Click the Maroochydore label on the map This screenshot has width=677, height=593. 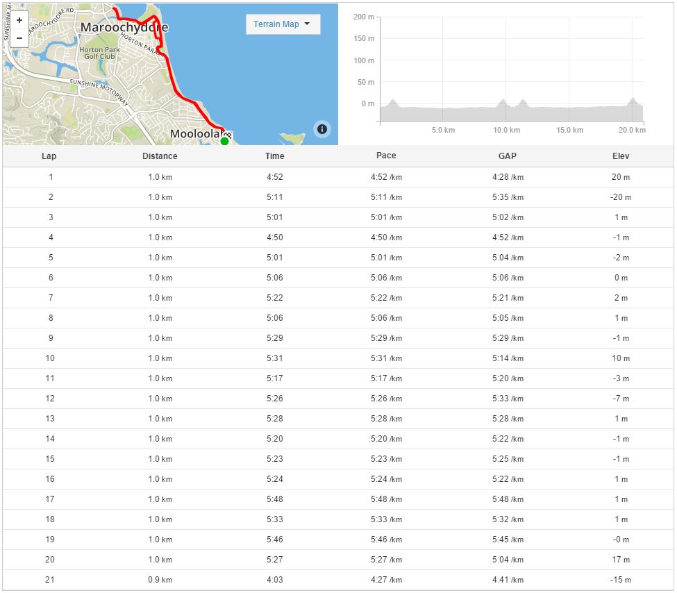click(x=124, y=28)
